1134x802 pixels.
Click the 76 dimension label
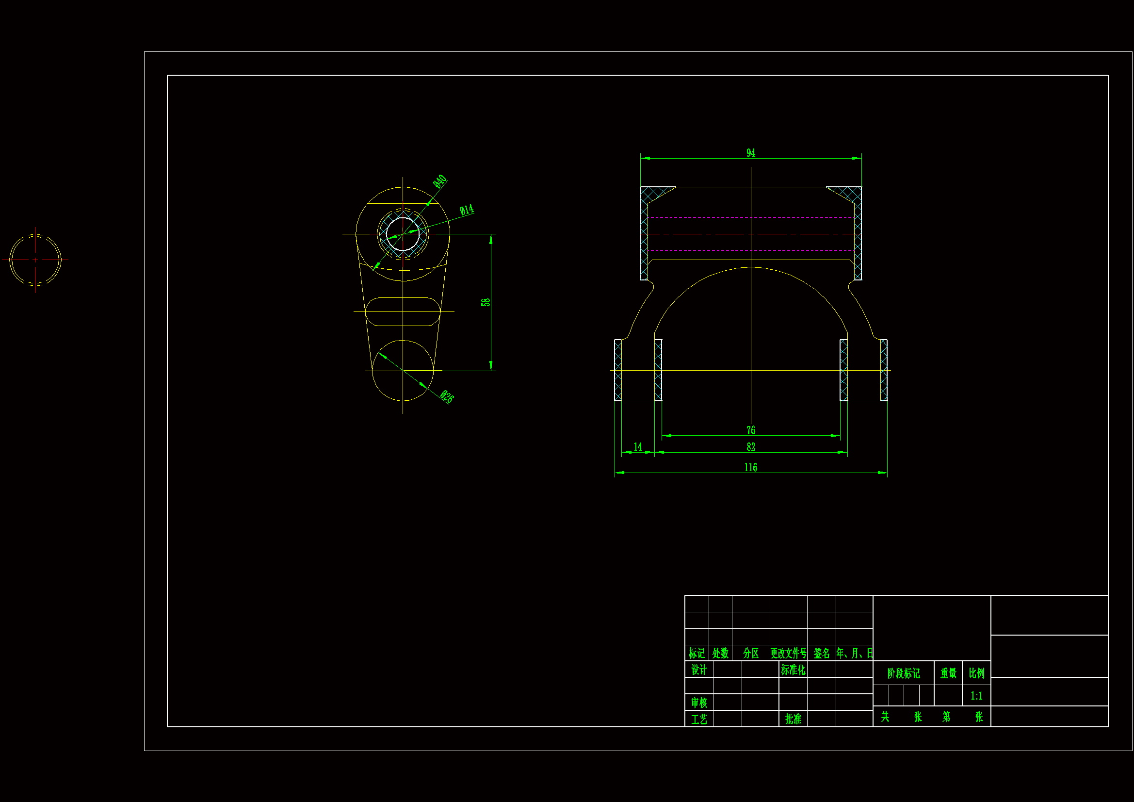tap(750, 430)
